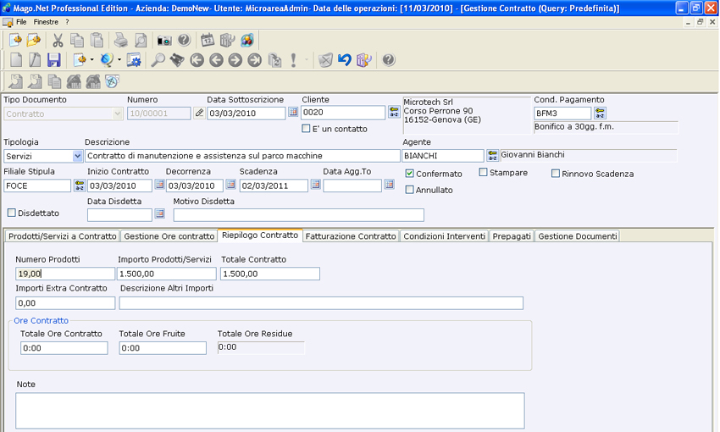This screenshot has width=720, height=432.
Task: Switch to Prodotti/Servizi a Contratto tab
Action: click(63, 236)
